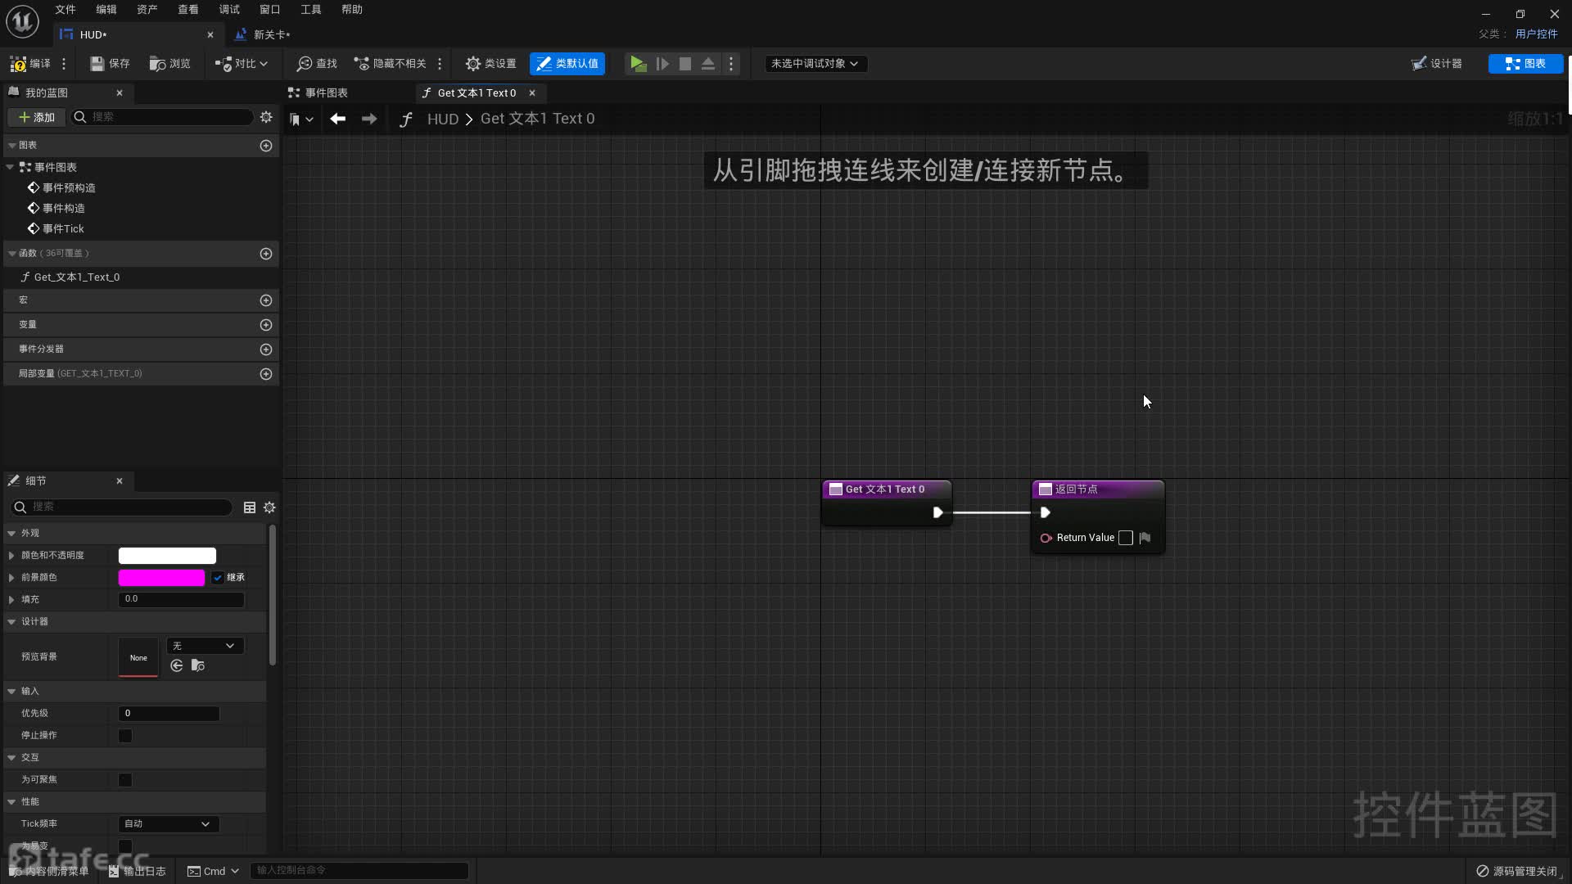Viewport: 1572px width, 884px height.
Task: Switch to Designer (设计器) mode
Action: click(x=1437, y=63)
